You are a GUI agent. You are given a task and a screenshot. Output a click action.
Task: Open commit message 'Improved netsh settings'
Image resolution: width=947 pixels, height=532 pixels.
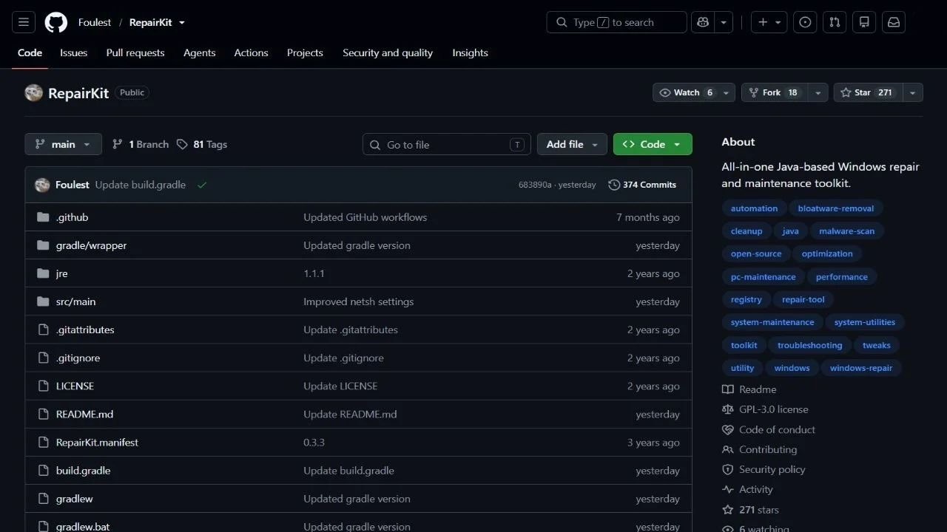(358, 301)
